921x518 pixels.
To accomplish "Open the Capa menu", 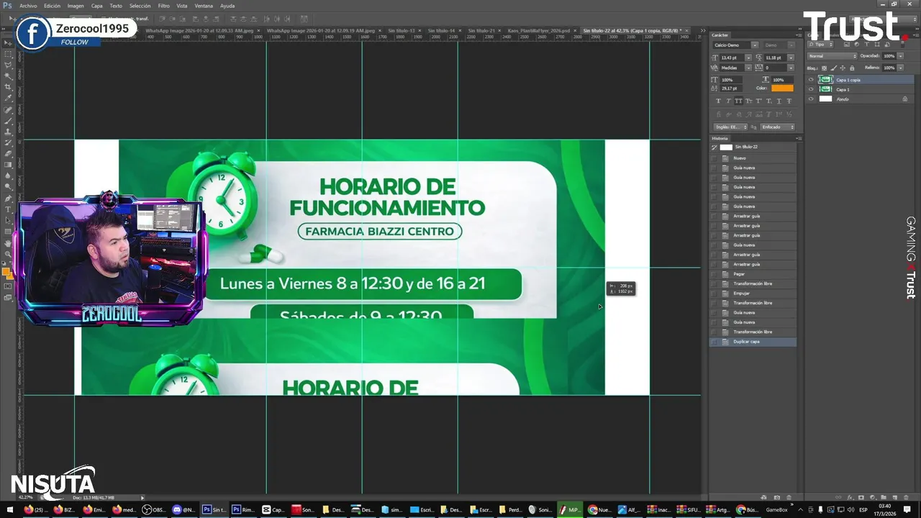I will point(97,6).
